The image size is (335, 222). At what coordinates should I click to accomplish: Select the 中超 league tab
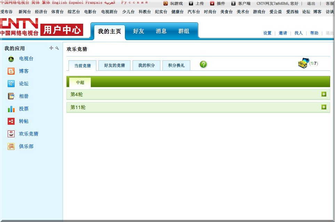[x=80, y=83]
